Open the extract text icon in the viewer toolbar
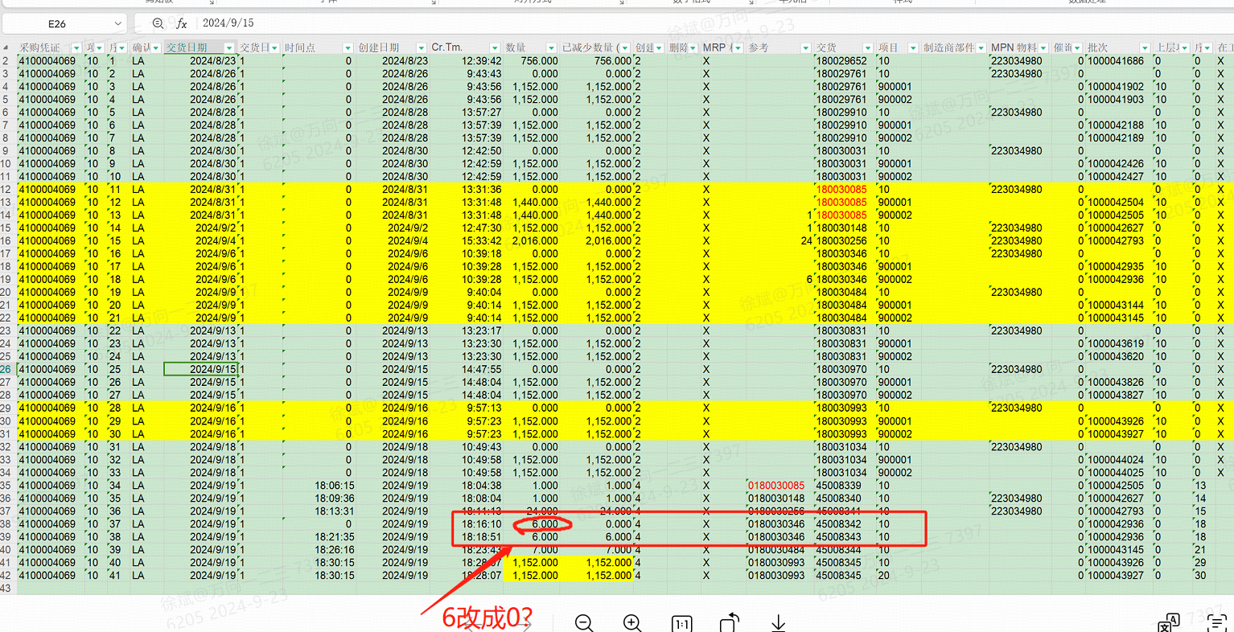 1217,623
